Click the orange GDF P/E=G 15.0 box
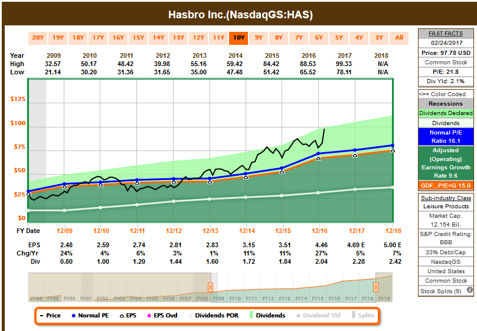Image resolution: width=477 pixels, height=331 pixels. (x=446, y=185)
